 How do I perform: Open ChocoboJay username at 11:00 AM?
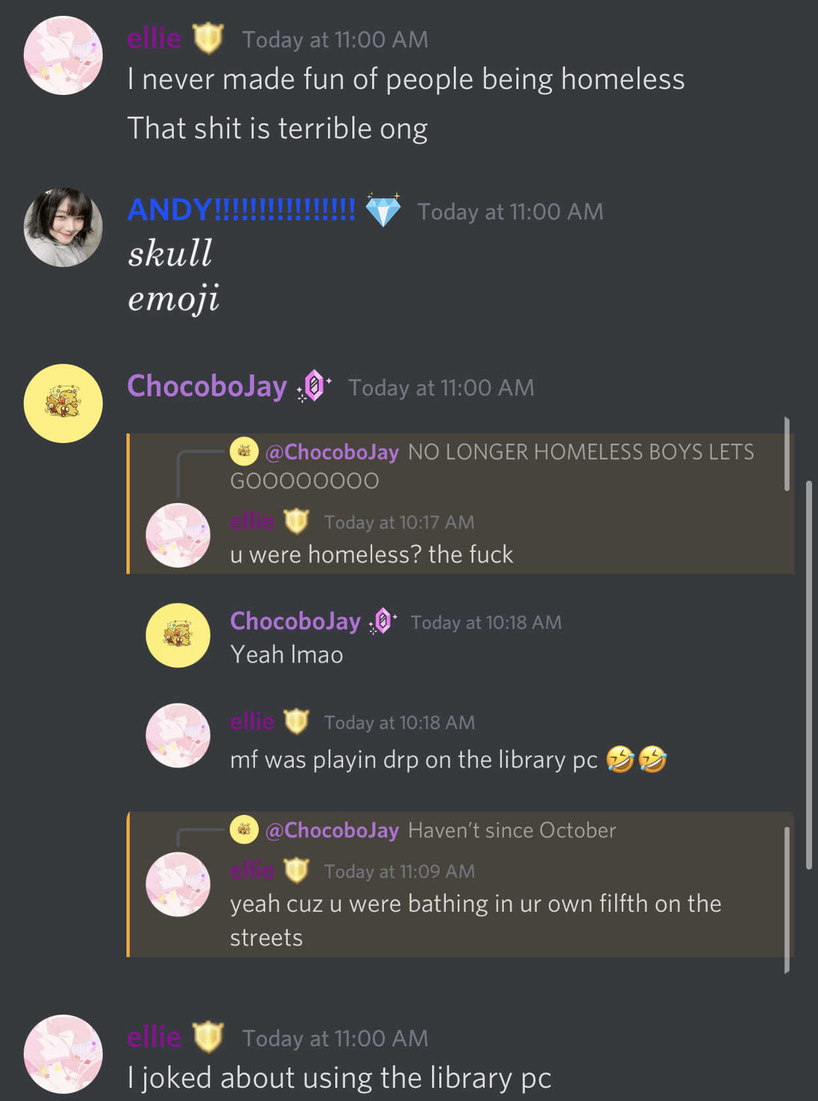pyautogui.click(x=207, y=386)
